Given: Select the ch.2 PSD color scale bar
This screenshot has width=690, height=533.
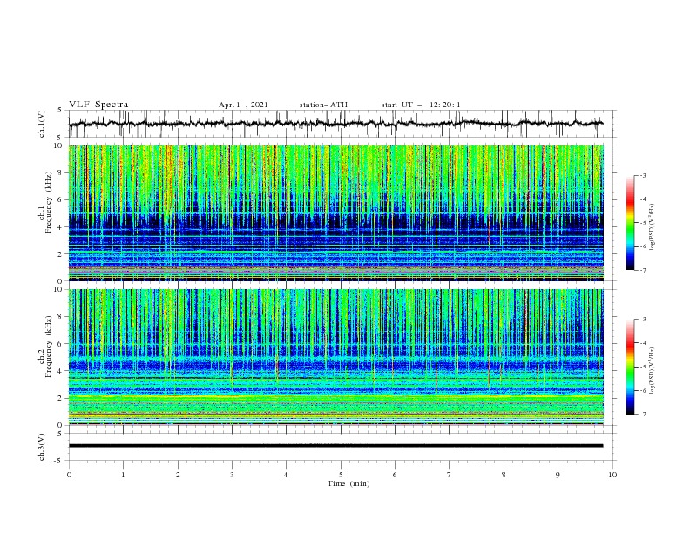Looking at the screenshot, I should tap(631, 367).
